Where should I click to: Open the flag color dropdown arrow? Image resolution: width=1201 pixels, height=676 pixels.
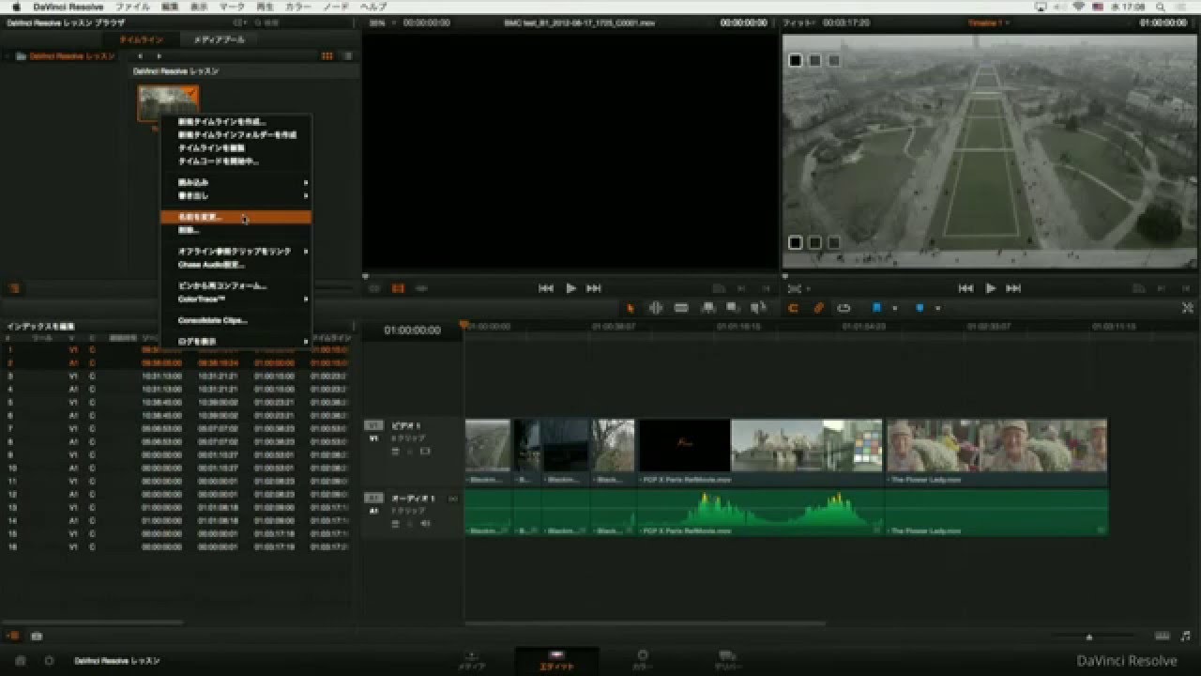coord(894,308)
